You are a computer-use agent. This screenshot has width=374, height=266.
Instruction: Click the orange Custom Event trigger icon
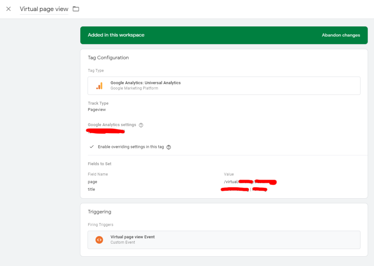click(x=99, y=240)
